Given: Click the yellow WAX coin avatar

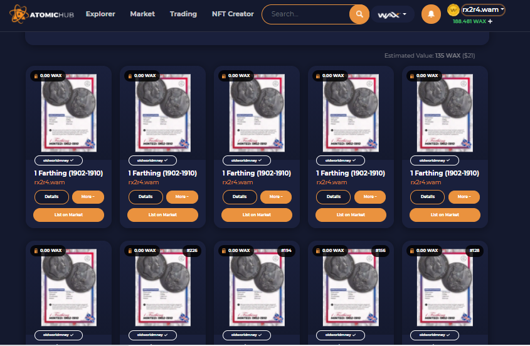Looking at the screenshot, I should (453, 10).
